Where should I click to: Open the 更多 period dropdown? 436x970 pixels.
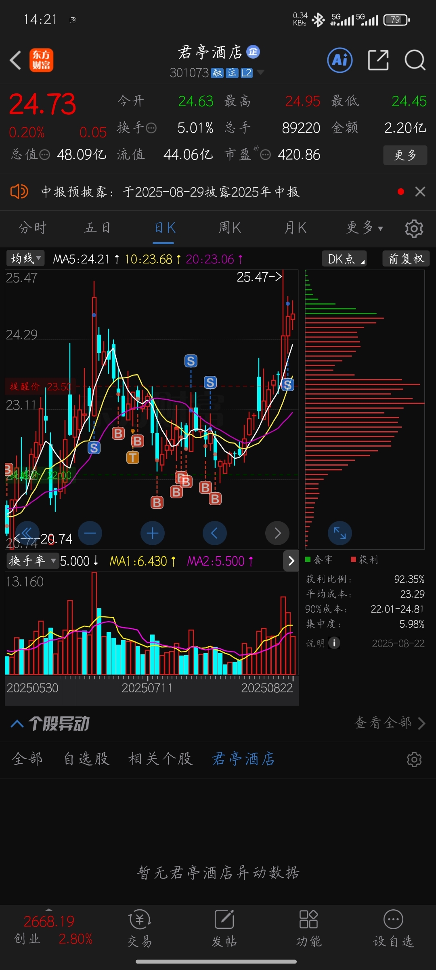[364, 228]
